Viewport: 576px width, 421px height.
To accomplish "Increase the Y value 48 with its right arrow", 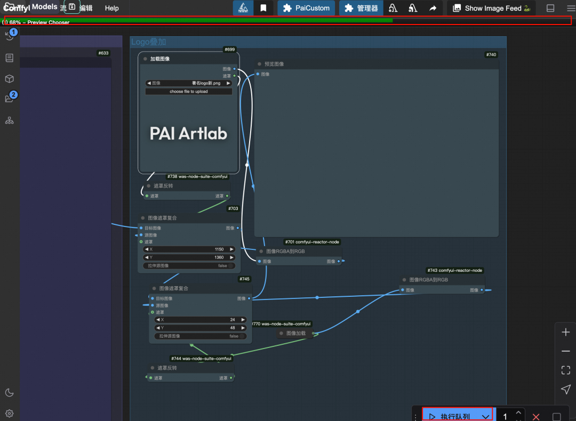I will point(243,328).
